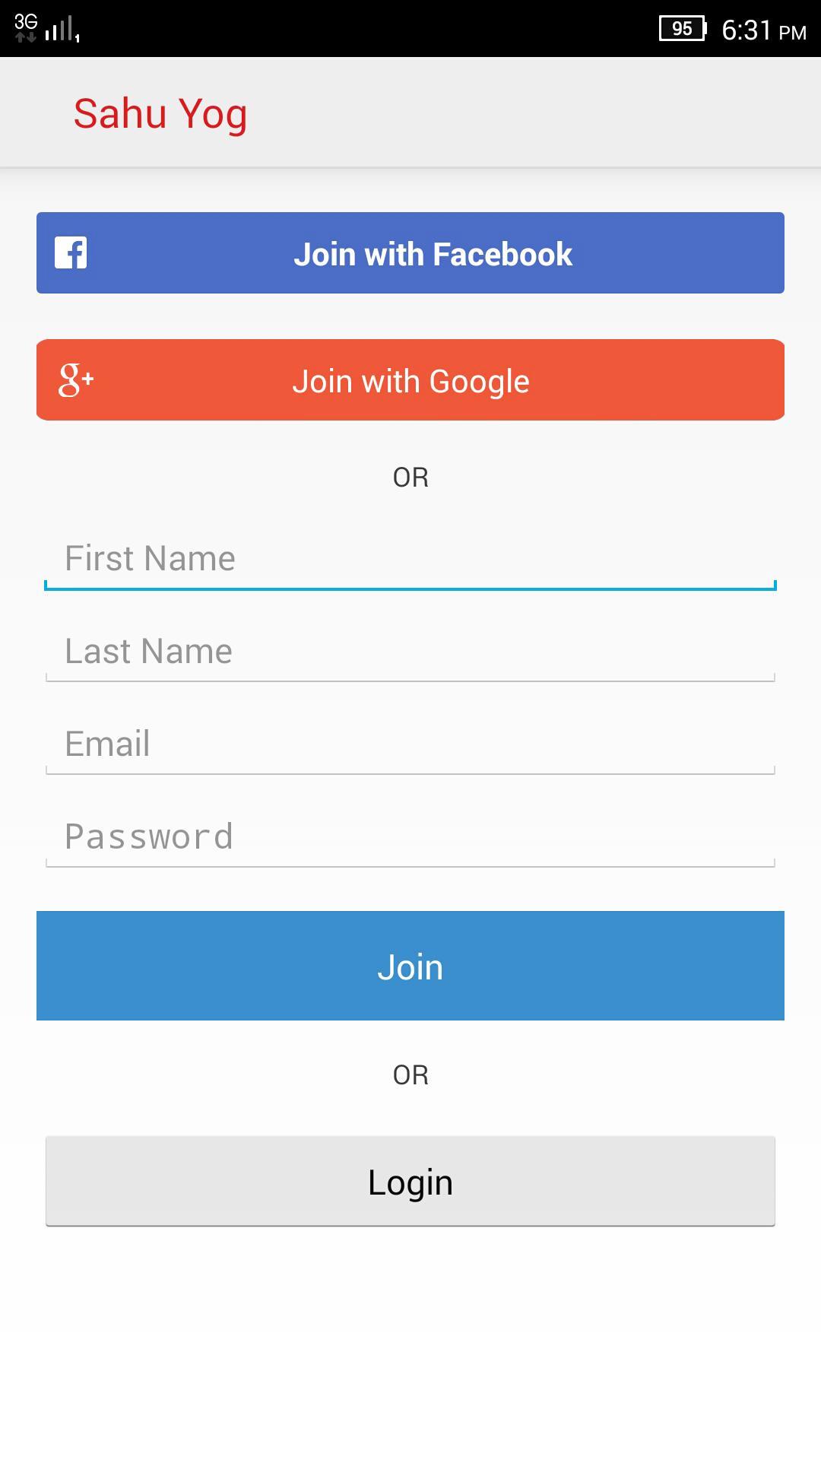The height and width of the screenshot is (1460, 821).
Task: Tap empty header area right of title
Action: (532, 113)
